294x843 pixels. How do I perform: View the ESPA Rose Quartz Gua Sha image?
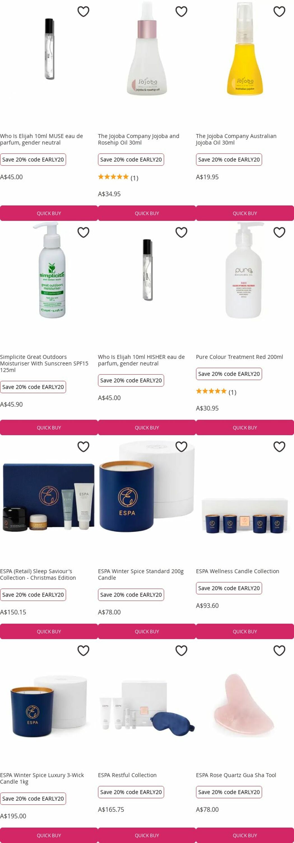pyautogui.click(x=245, y=704)
